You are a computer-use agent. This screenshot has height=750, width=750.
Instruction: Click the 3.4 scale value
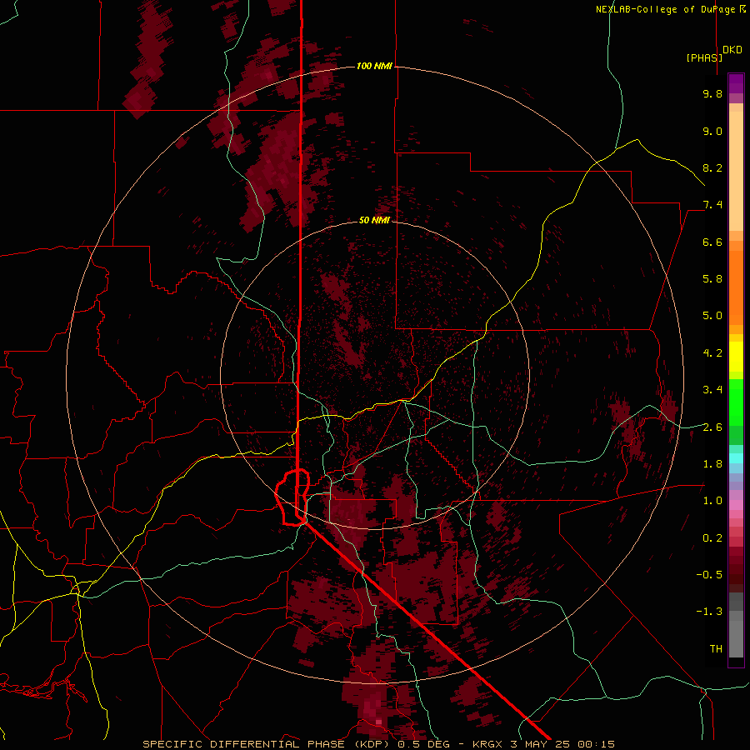click(x=712, y=390)
